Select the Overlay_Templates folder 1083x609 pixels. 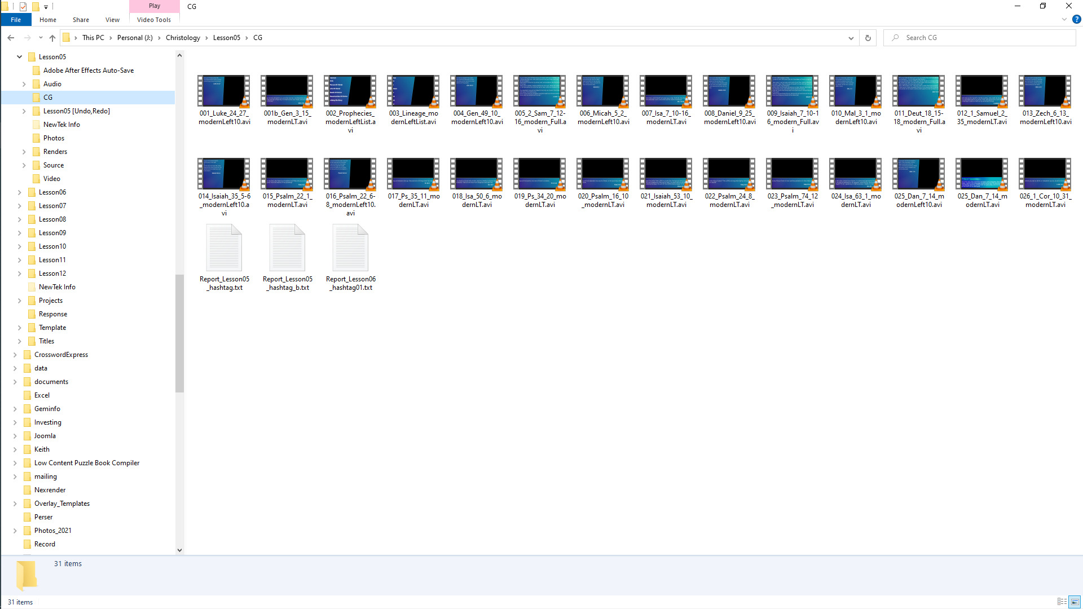pyautogui.click(x=62, y=504)
